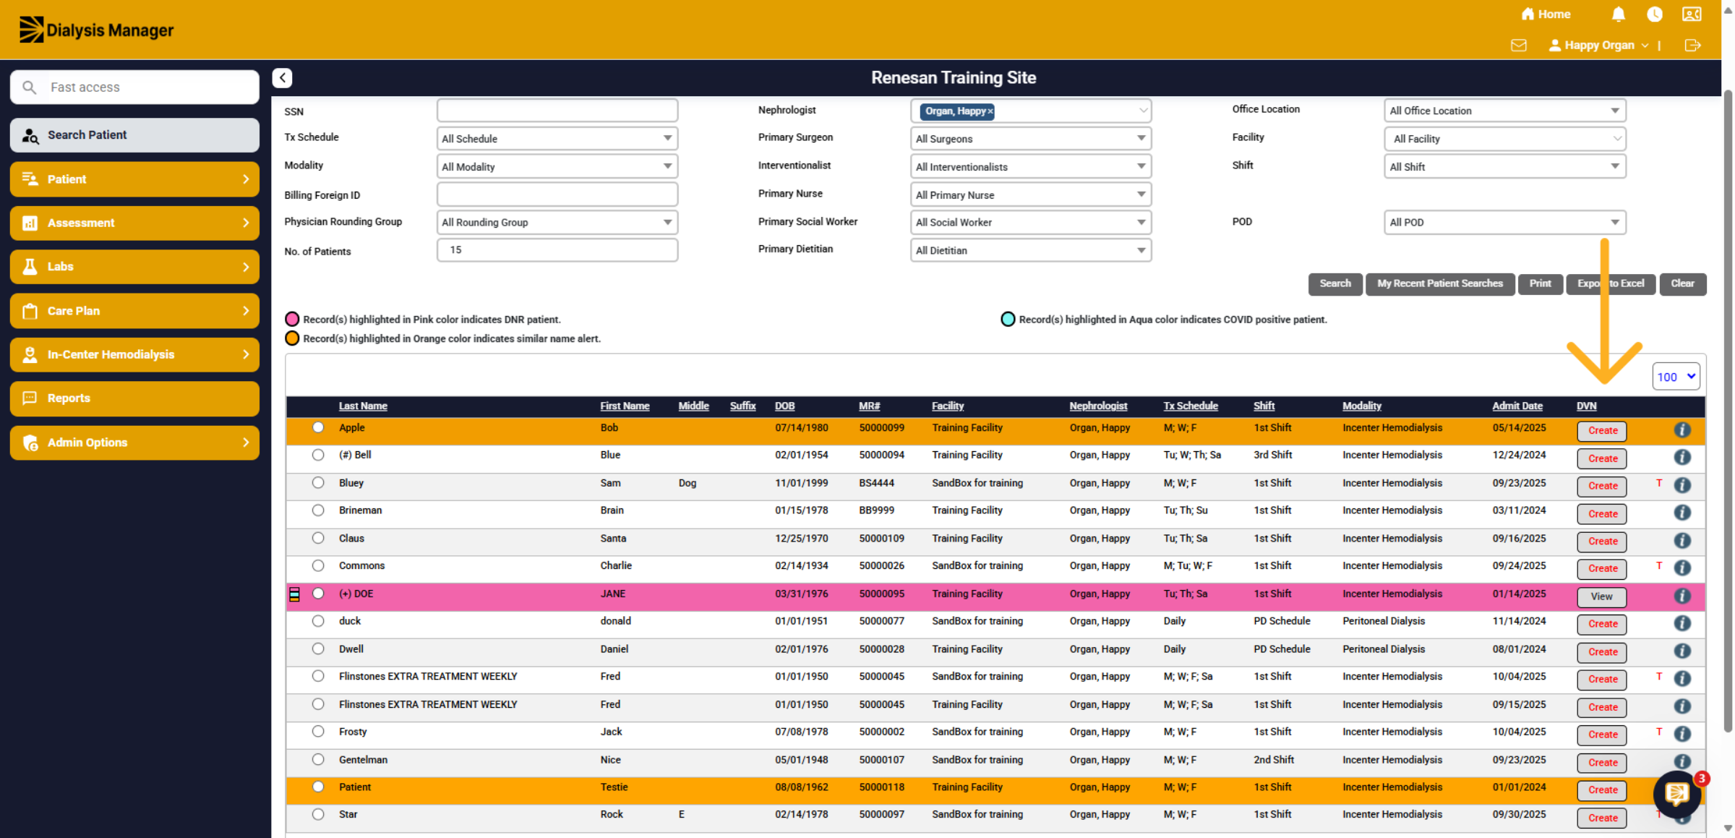
Task: Select the Apple Bob patient radio button
Action: coord(318,427)
